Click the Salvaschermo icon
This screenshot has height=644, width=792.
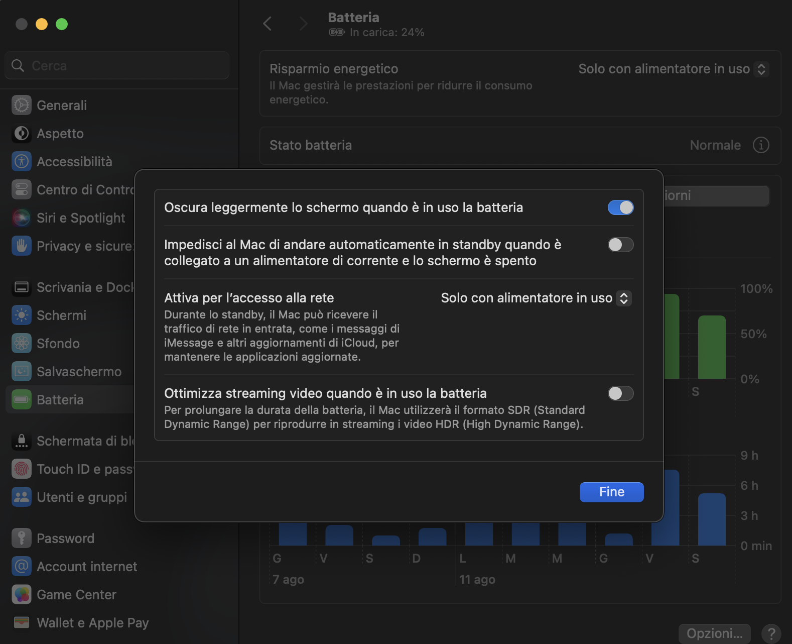pos(21,372)
